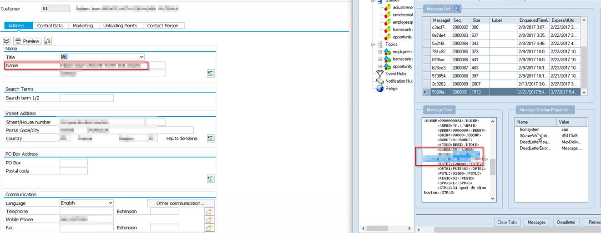Screen dimensions: 601x233
Task: Open the Unloading Points tab
Action: click(x=120, y=26)
